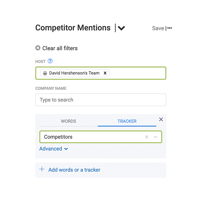Remove David Hershenson's Team chip

[x=105, y=73]
